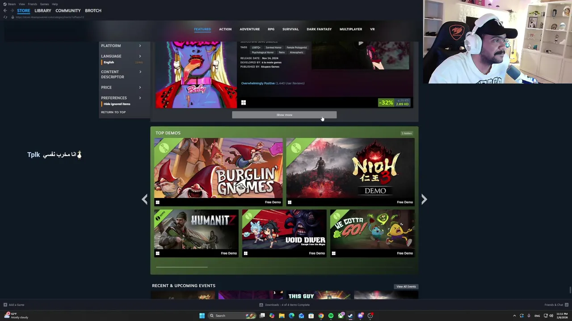The width and height of the screenshot is (572, 321).
Task: Select the Survival category tab
Action: [x=290, y=29]
